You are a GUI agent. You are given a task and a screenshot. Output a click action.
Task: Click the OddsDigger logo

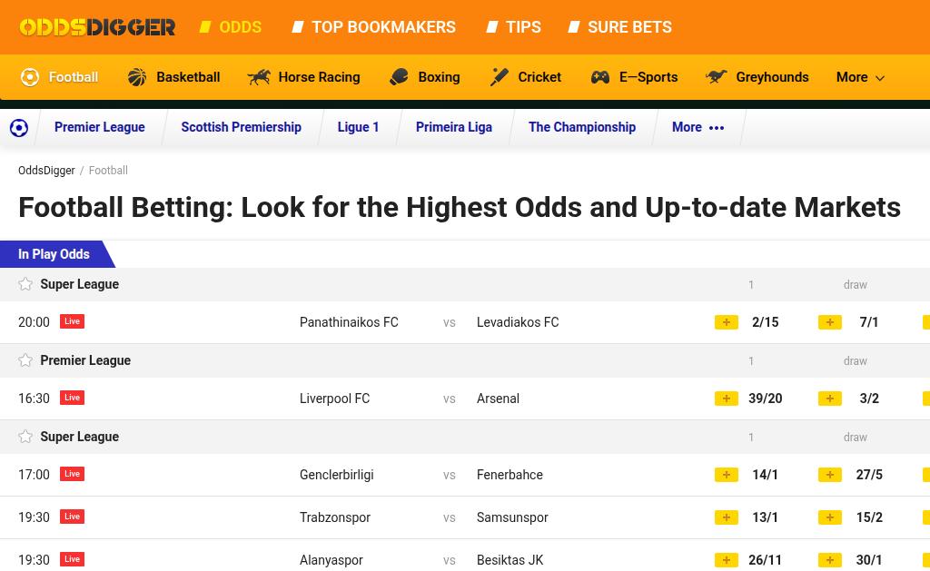pos(97,27)
